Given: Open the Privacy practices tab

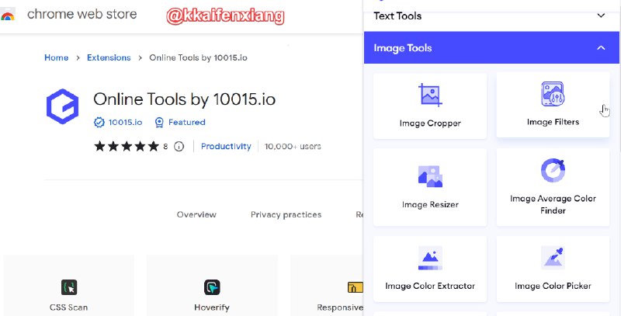Looking at the screenshot, I should [286, 214].
